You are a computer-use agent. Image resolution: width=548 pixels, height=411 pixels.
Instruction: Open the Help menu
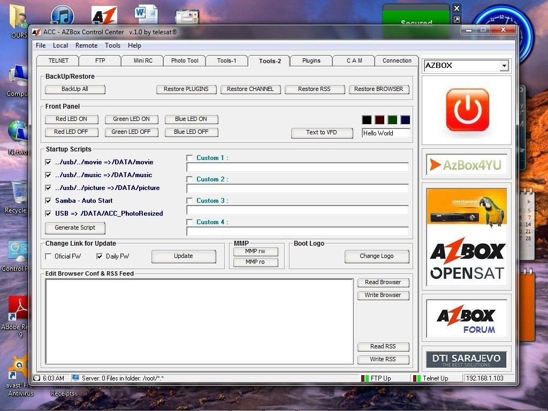(x=134, y=45)
